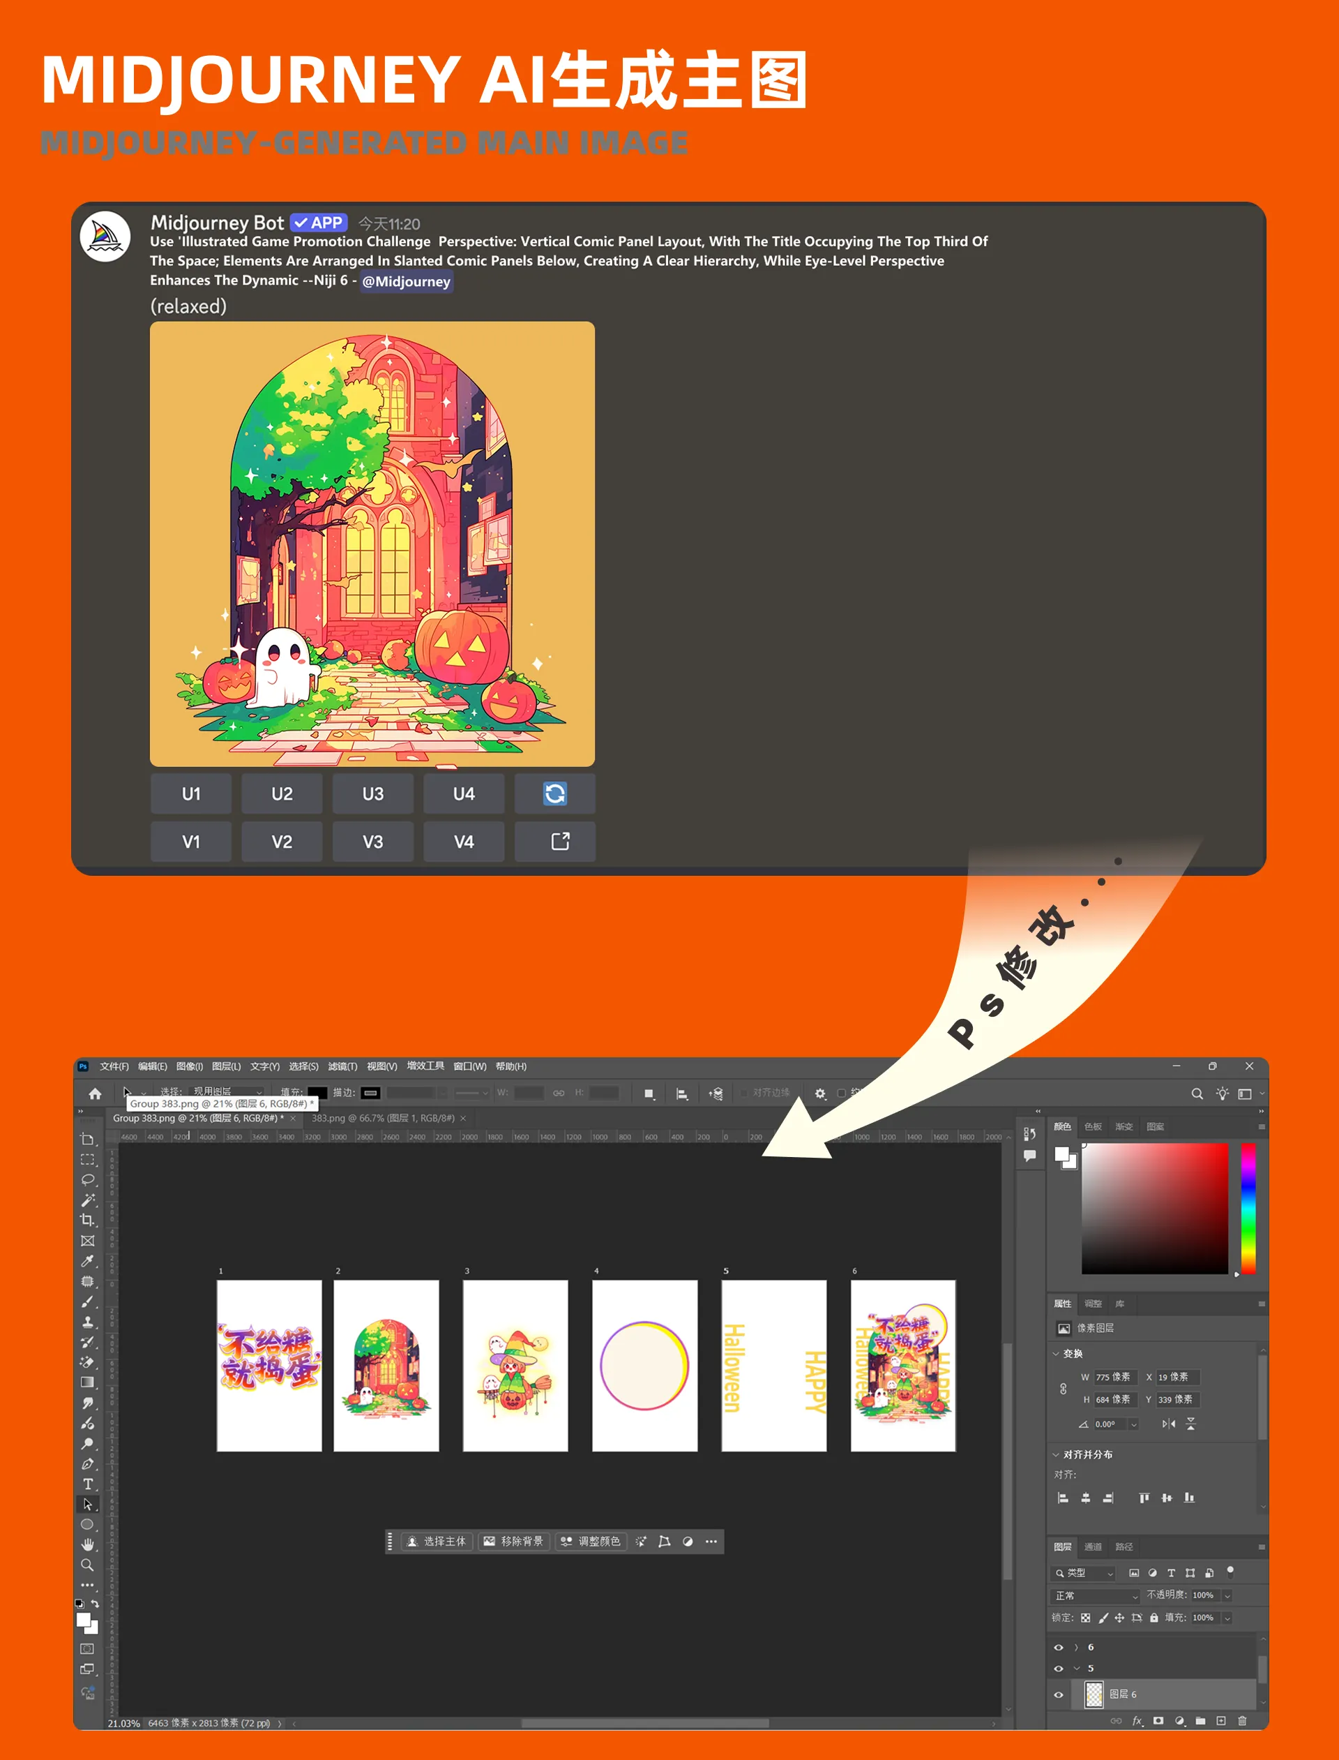Viewport: 1339px width, 1760px height.
Task: Click the U1 upscale button
Action: tap(190, 793)
